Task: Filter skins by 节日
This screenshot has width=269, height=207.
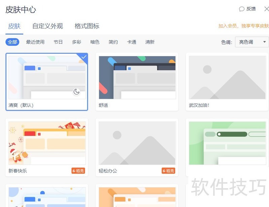Action: click(x=58, y=42)
